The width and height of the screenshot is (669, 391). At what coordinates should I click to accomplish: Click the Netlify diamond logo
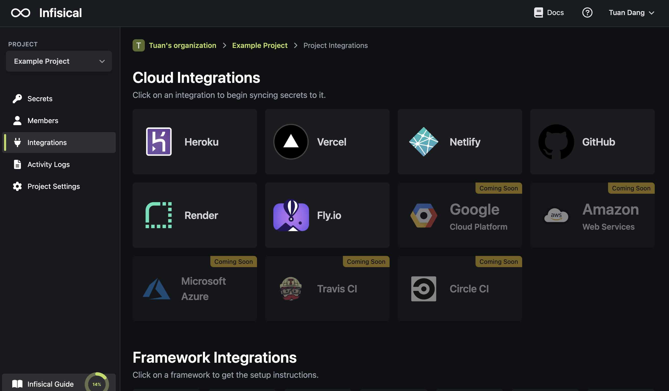pyautogui.click(x=423, y=142)
